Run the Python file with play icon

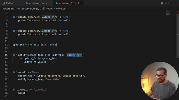tap(162, 3)
